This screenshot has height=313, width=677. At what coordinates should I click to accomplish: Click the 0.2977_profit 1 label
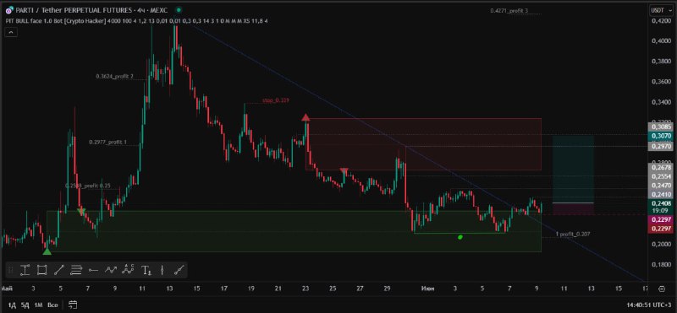point(108,142)
